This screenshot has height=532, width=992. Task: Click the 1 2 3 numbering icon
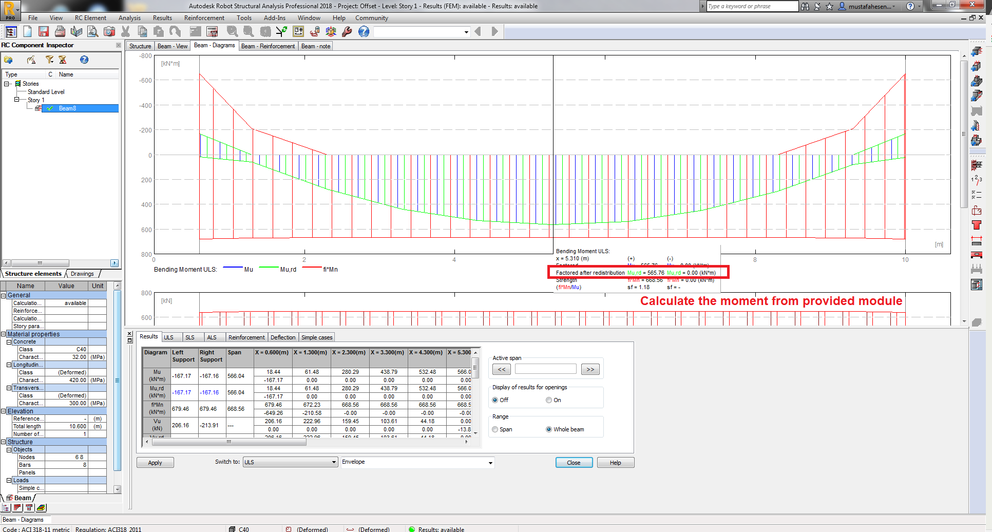(977, 180)
